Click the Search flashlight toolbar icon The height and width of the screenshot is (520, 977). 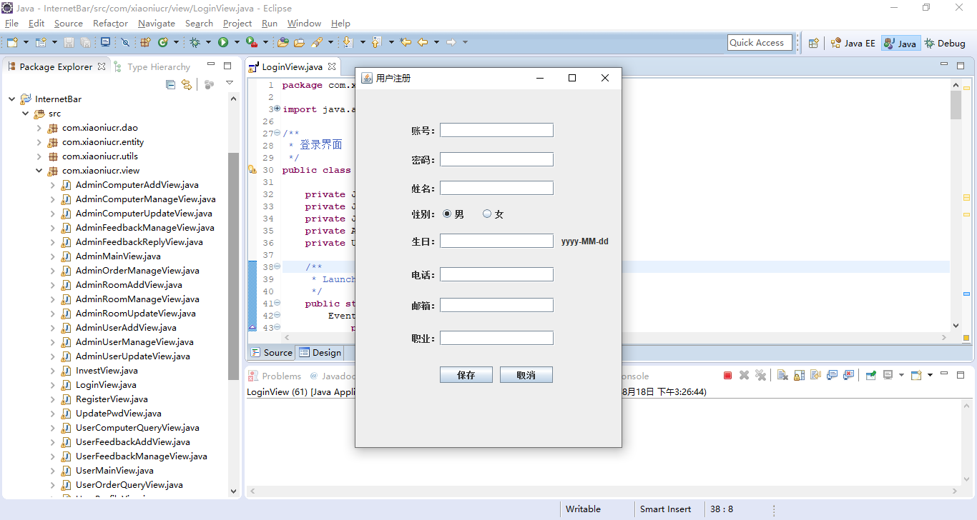click(x=317, y=43)
